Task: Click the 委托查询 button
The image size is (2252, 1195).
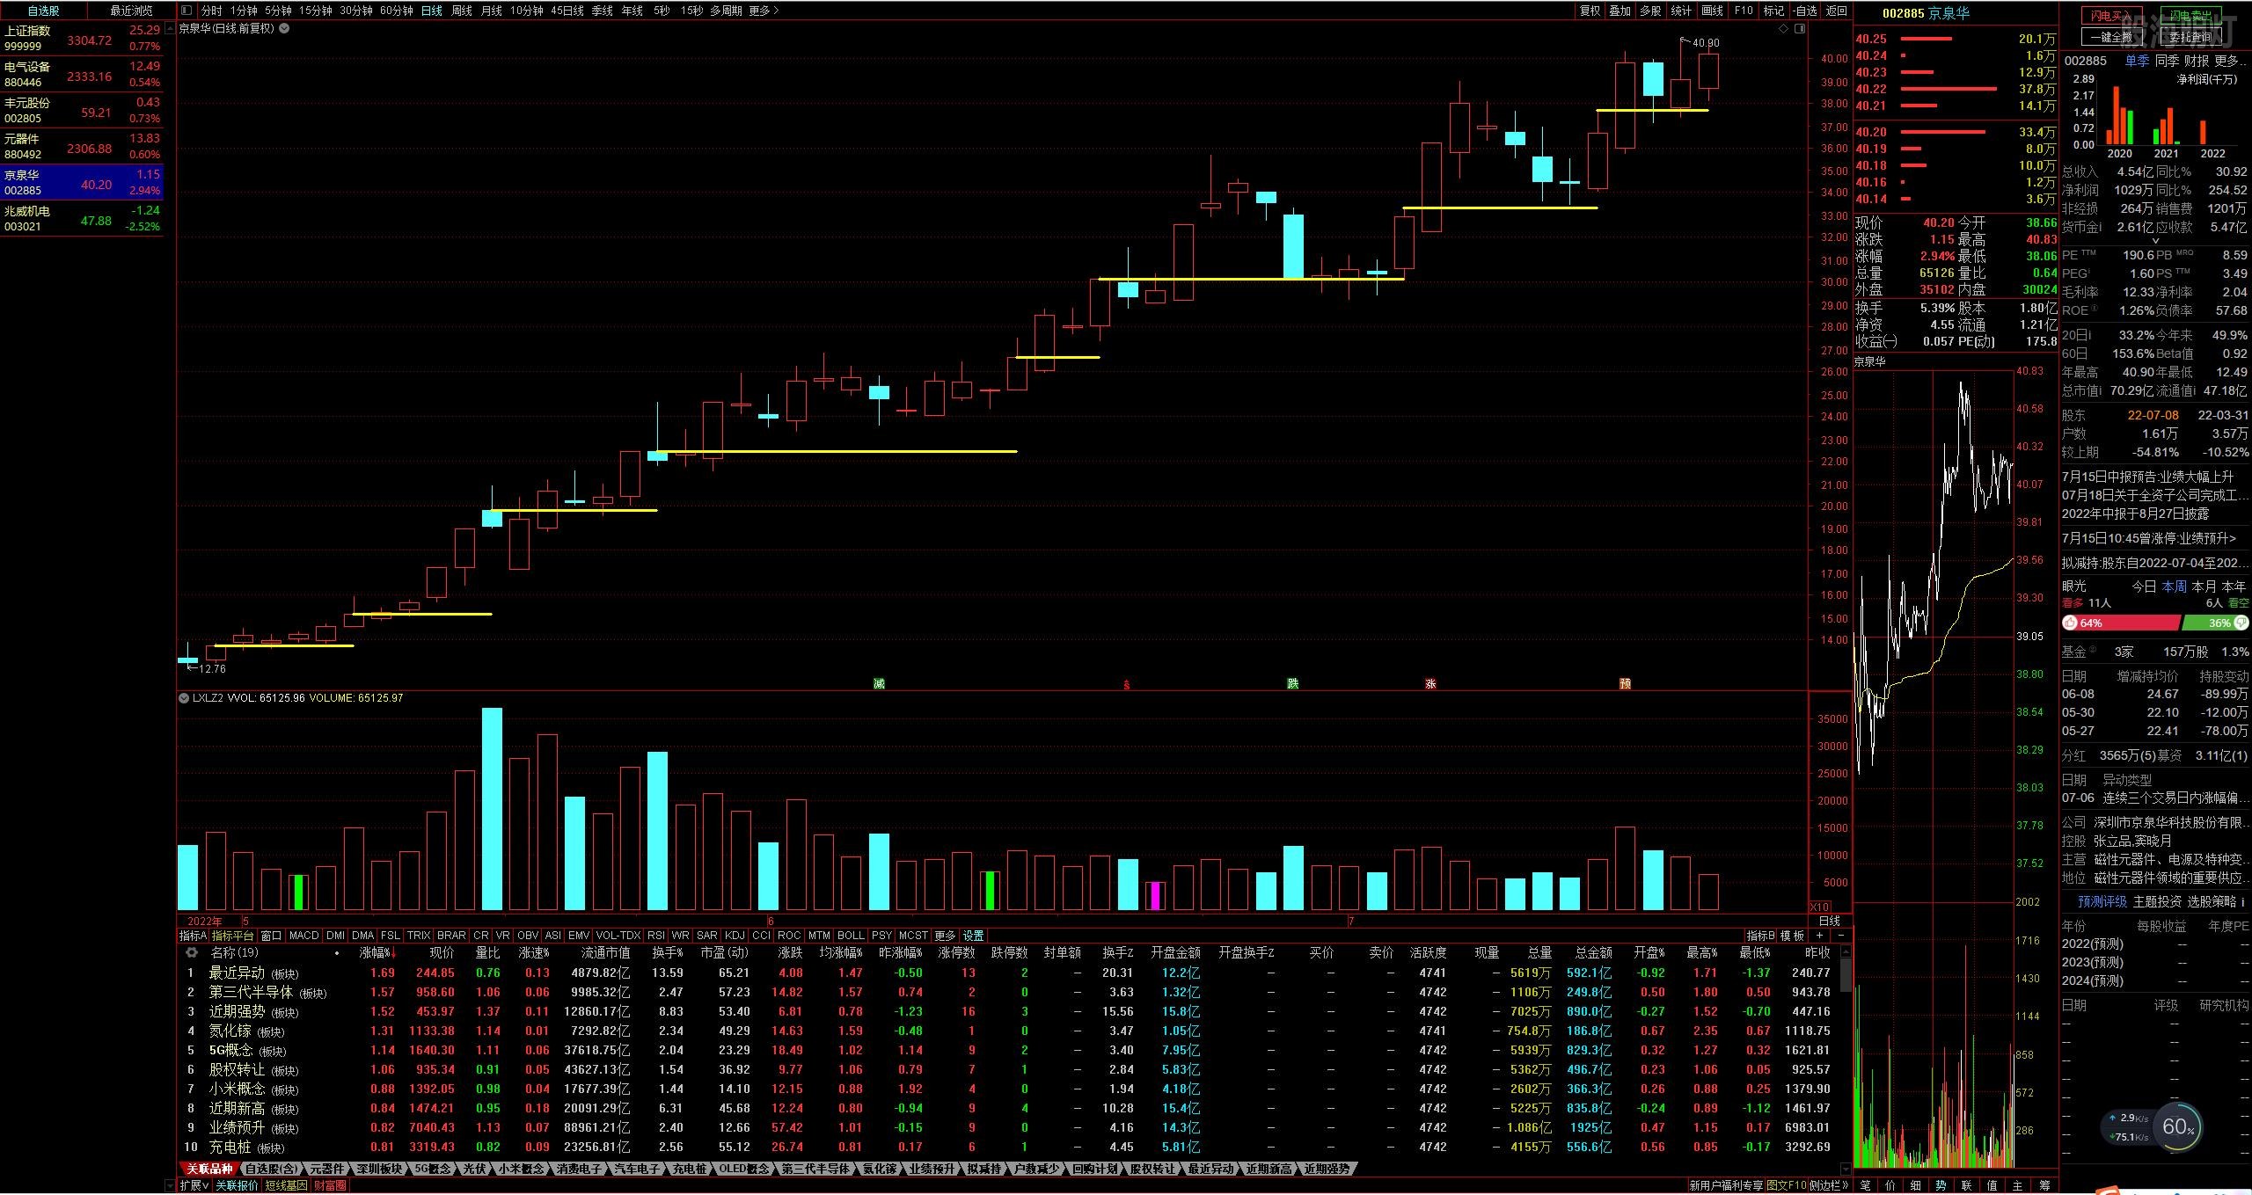Action: pyautogui.click(x=2193, y=37)
